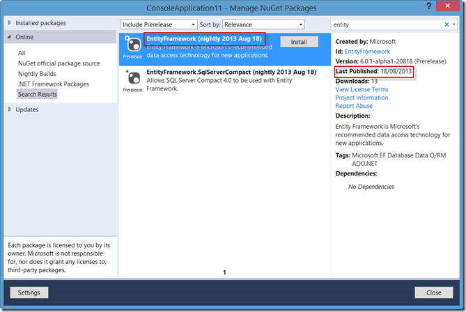This screenshot has height=312, width=466.
Task: Open the Project Information link
Action: point(362,97)
